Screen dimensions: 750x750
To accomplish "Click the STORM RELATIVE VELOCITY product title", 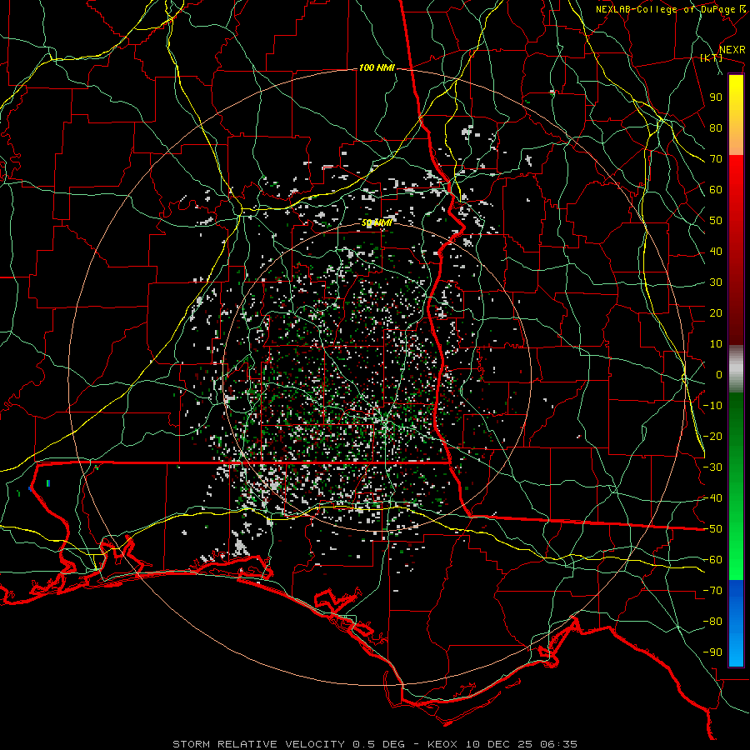I will (258, 744).
